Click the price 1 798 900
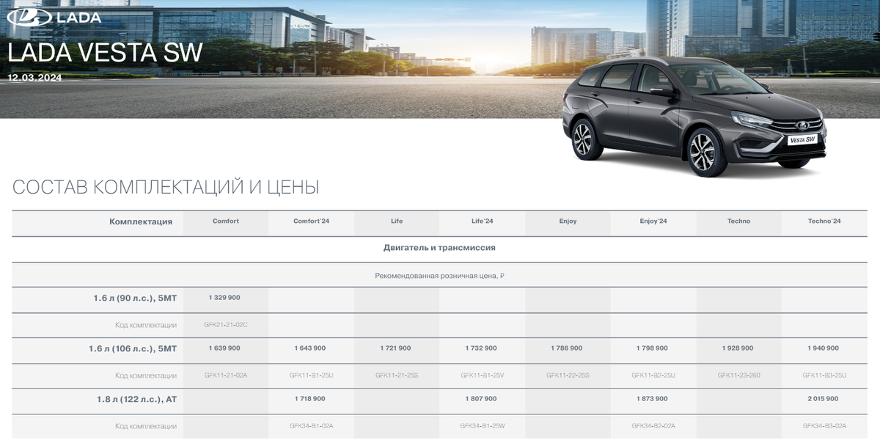Screen dimensions: 880x440 (652, 348)
